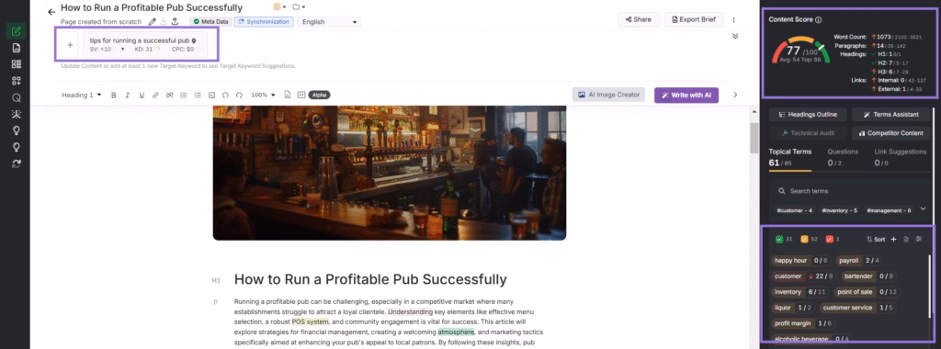Click the Alpha badge
Viewport: 941px width, 349px height.
tap(319, 95)
